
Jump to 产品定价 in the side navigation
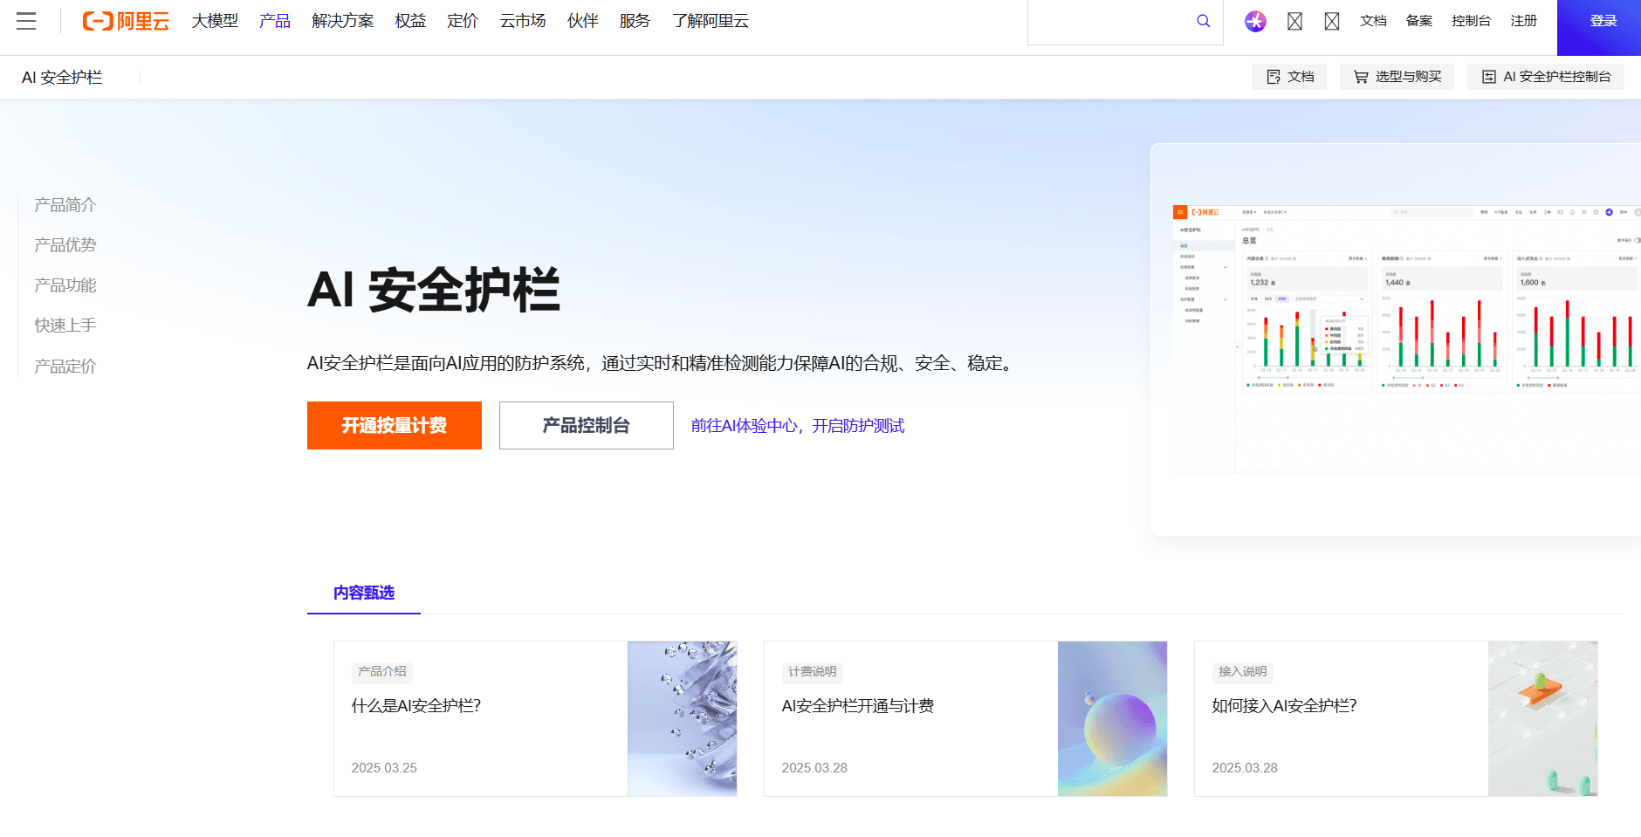tap(65, 367)
